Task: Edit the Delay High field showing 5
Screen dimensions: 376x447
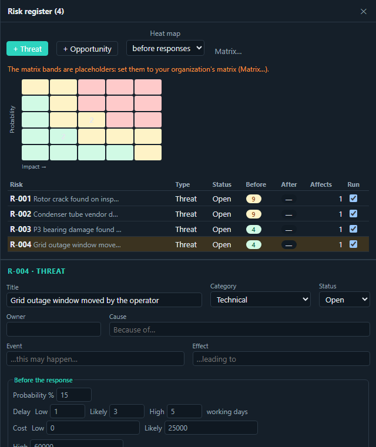Action: pyautogui.click(x=184, y=411)
